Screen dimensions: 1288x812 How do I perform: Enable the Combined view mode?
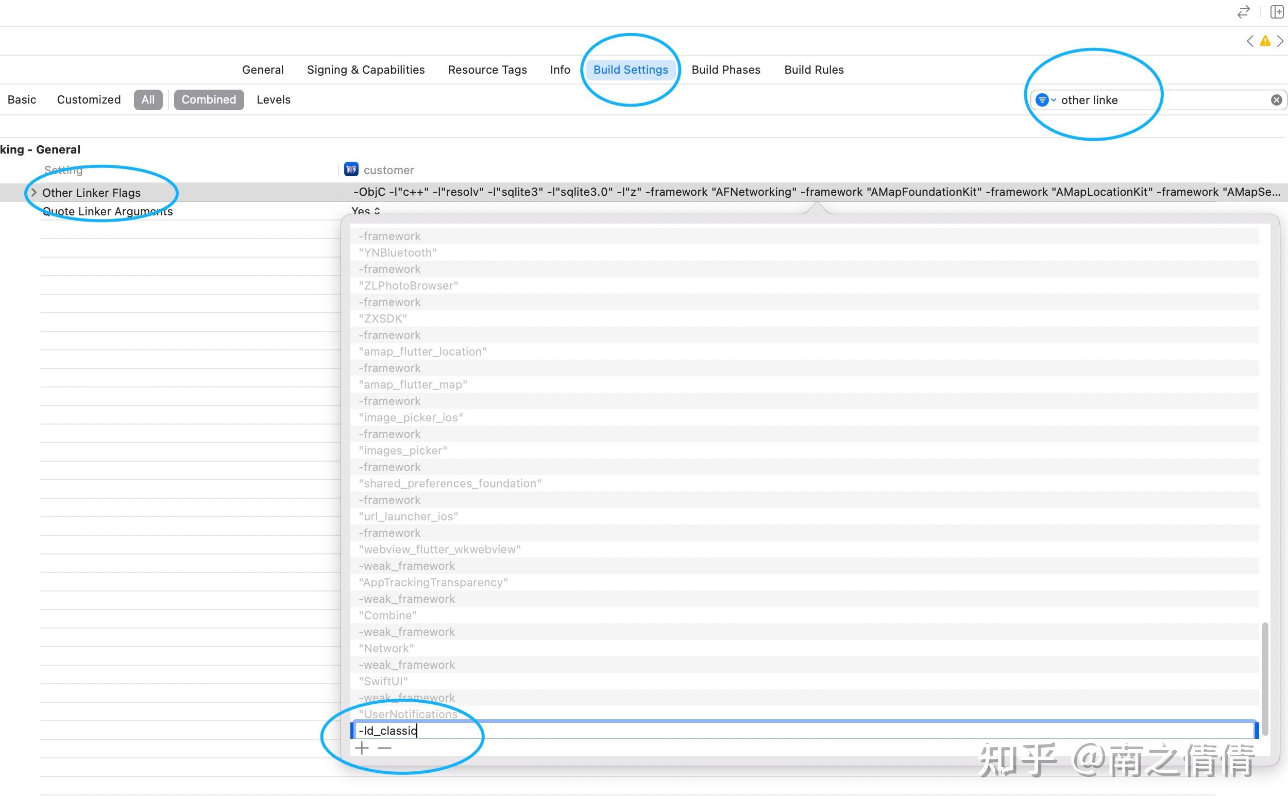(x=209, y=99)
